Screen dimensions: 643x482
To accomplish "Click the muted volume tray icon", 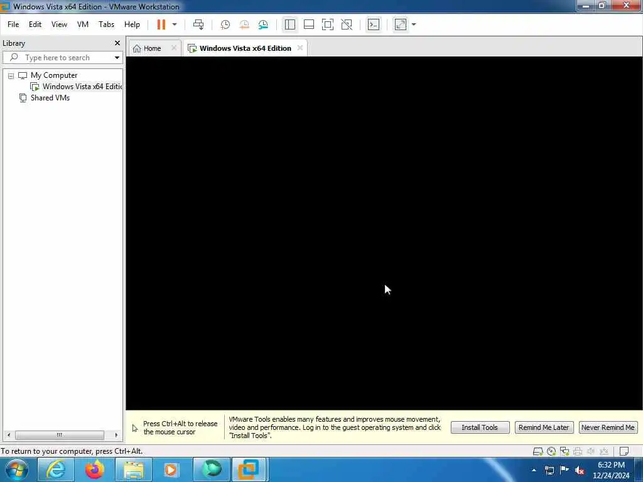I will pos(580,471).
